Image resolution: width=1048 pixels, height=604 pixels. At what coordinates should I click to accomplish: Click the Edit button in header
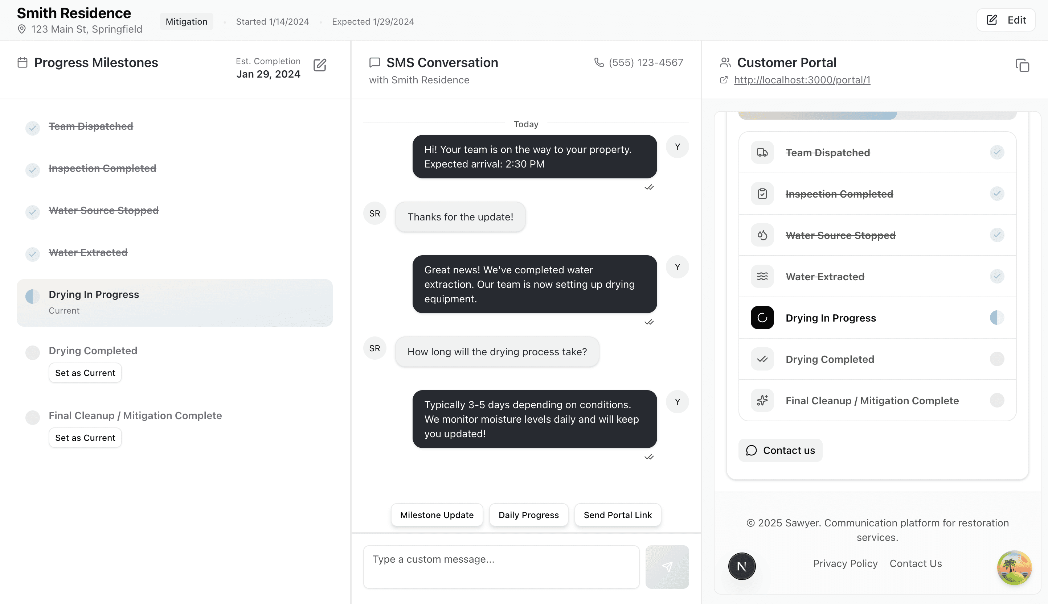(x=1006, y=20)
